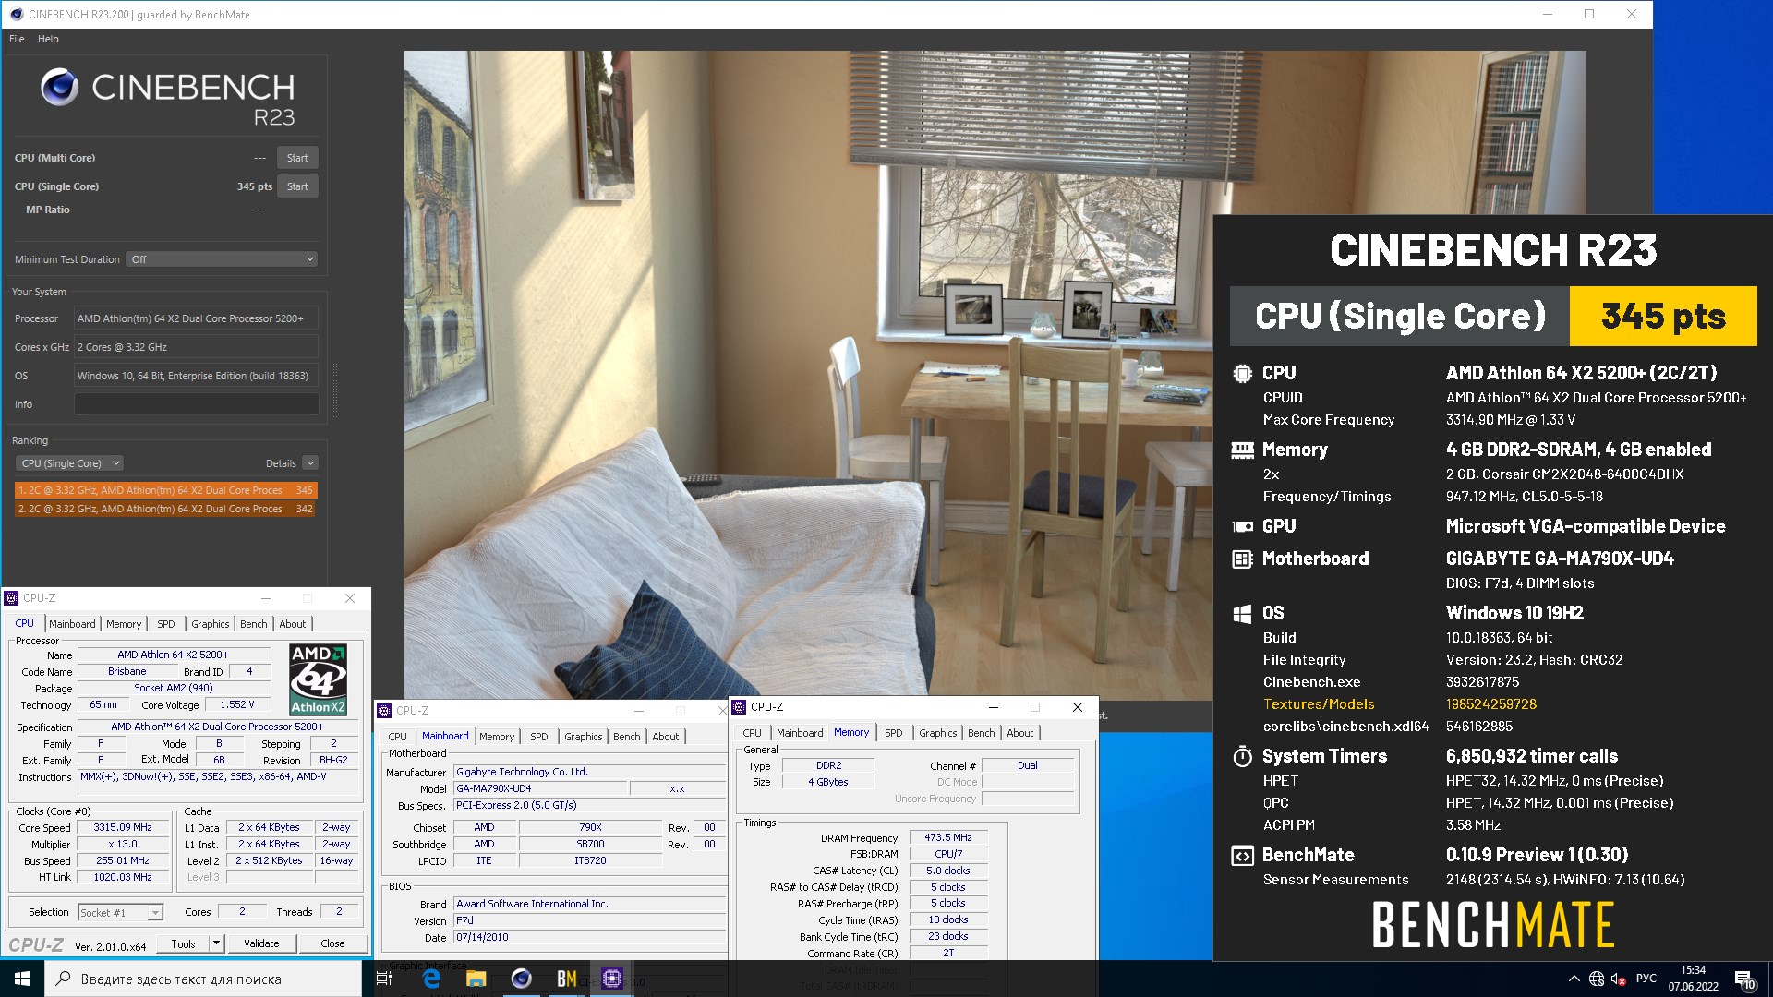Click the '345 pts' yellow score box
The height and width of the screenshot is (997, 1773).
(x=1663, y=316)
